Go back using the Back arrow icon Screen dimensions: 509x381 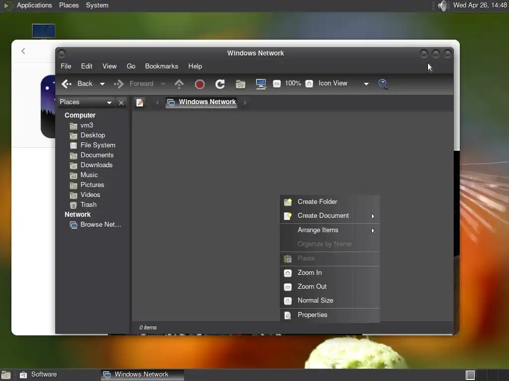[x=67, y=84]
